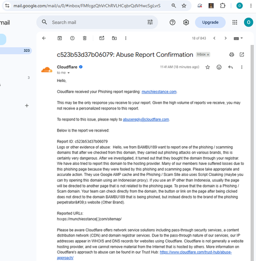
Task: Click the abusereply@cloudflare.com link
Action: pyautogui.click(x=146, y=120)
